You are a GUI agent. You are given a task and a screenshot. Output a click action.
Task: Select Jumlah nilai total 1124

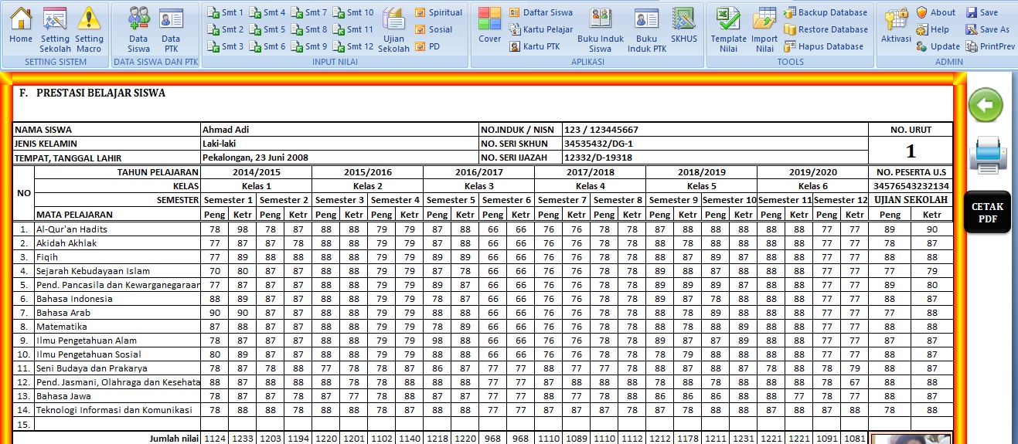pos(215,438)
